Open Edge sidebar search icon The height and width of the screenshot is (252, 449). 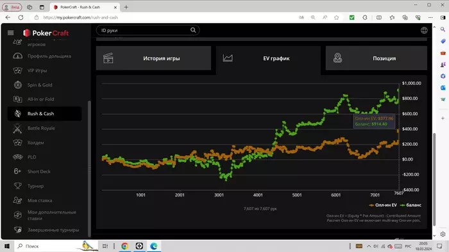pyautogui.click(x=443, y=29)
